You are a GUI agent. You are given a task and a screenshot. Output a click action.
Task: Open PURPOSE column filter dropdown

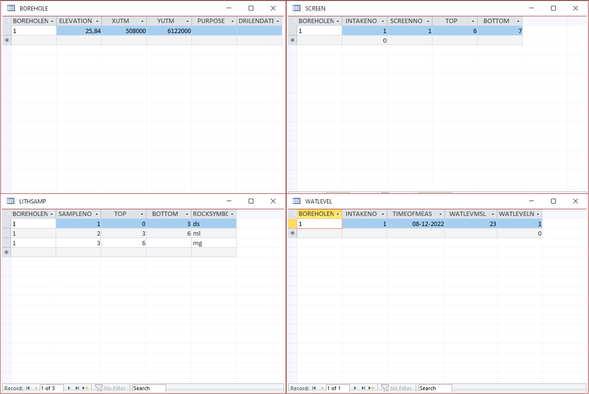(232, 21)
